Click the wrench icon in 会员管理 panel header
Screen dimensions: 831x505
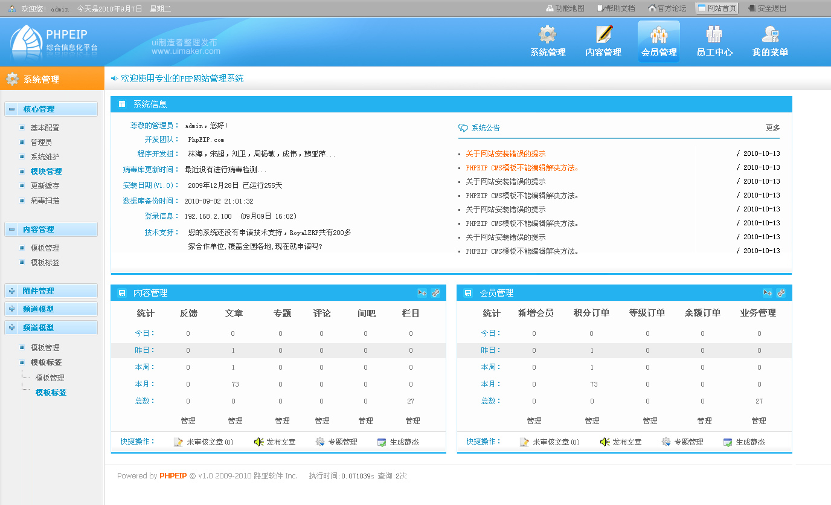pyautogui.click(x=781, y=293)
